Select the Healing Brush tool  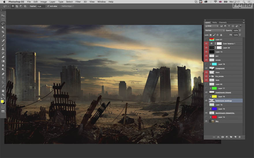(x=3, y=41)
